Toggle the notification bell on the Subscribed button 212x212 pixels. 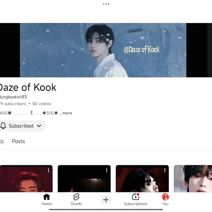point(3,126)
